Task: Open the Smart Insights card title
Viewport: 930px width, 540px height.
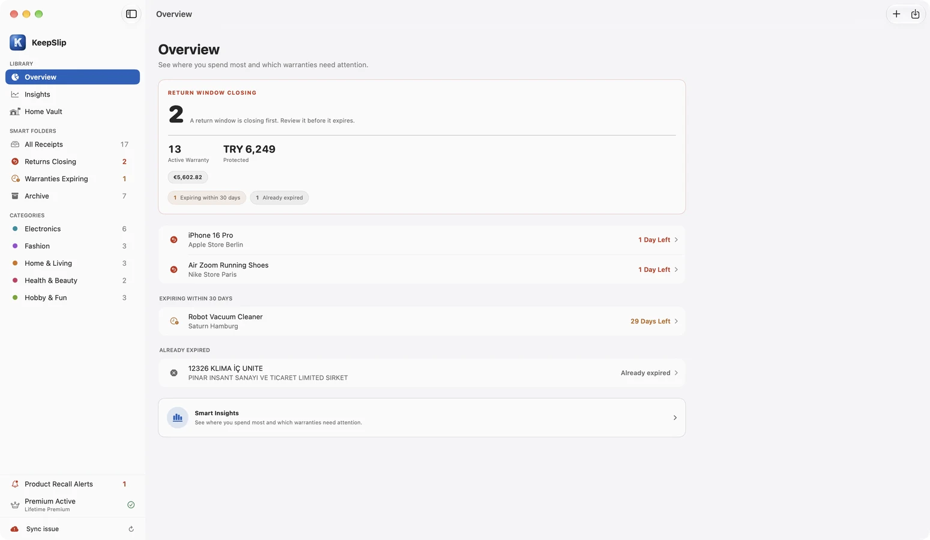Action: pos(217,413)
